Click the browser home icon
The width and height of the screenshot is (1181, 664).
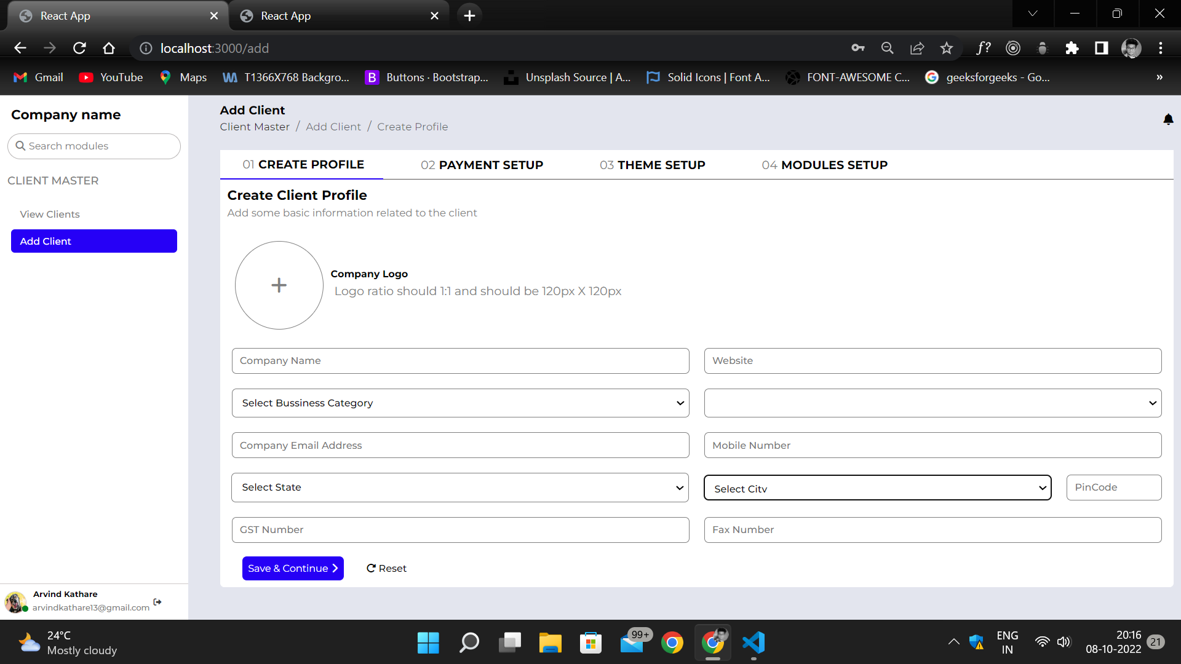coord(109,48)
